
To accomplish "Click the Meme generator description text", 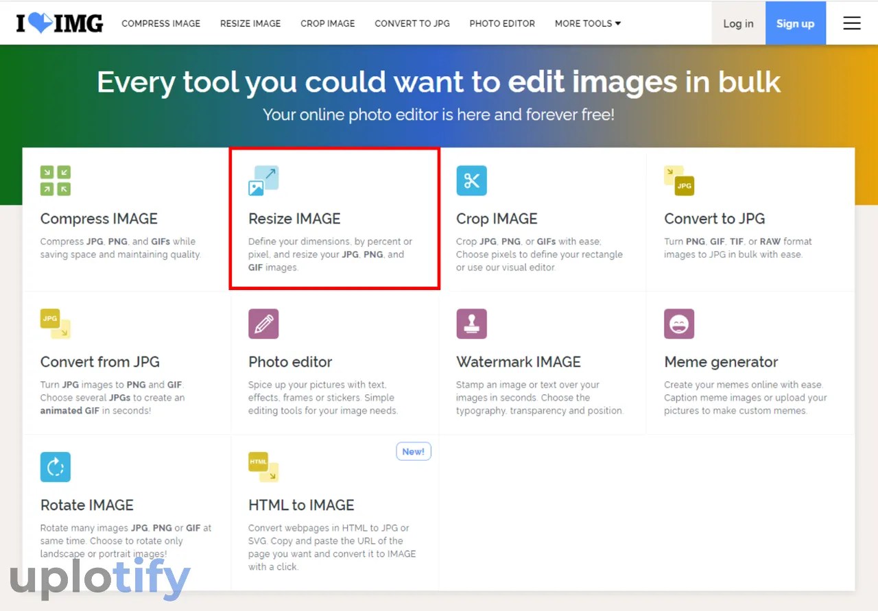I will click(x=746, y=398).
